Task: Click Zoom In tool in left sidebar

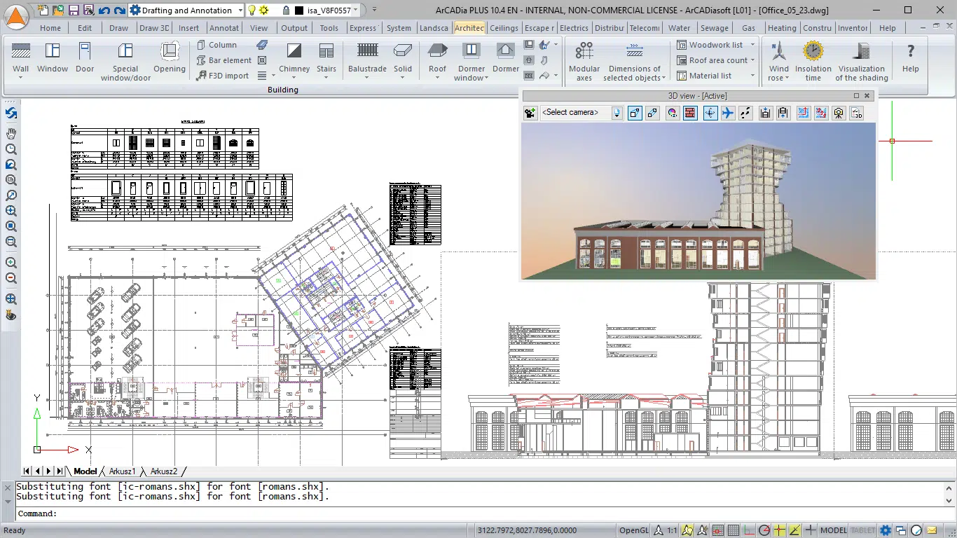Action: (x=11, y=263)
